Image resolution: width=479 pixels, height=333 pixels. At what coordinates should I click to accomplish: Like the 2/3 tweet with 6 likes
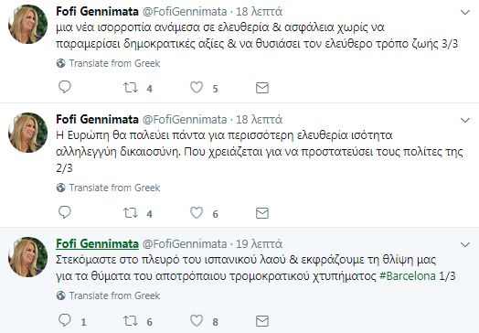(x=197, y=212)
